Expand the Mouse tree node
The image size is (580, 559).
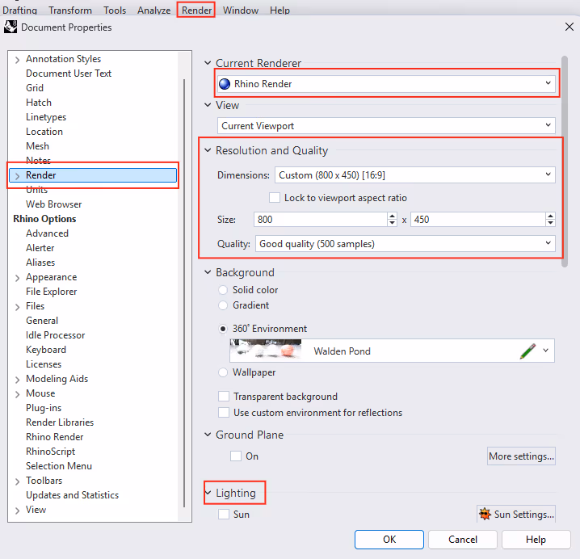tap(17, 394)
